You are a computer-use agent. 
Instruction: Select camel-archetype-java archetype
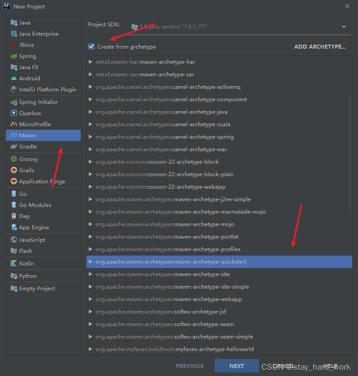pos(219,112)
